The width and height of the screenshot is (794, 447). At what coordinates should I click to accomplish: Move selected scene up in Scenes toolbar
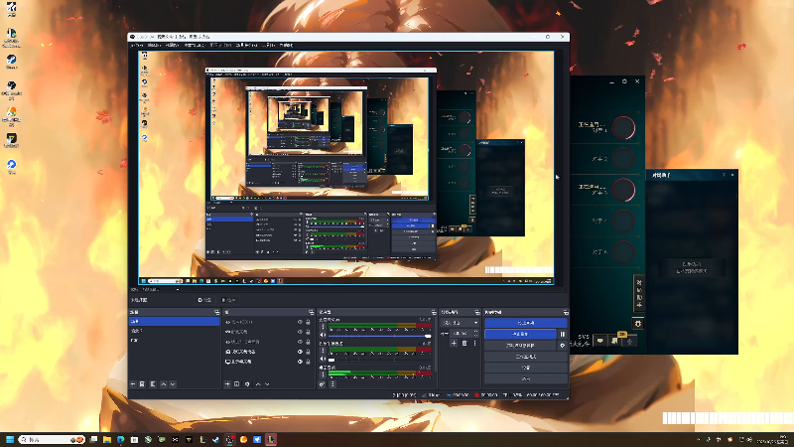point(163,384)
